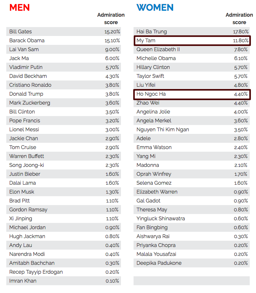Select the Imran Khan row
This screenshot has height=293, width=256.
(64, 281)
